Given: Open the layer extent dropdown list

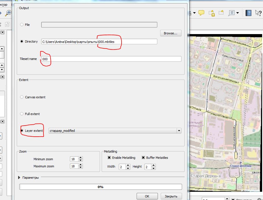Looking at the screenshot, I should tap(179, 131).
